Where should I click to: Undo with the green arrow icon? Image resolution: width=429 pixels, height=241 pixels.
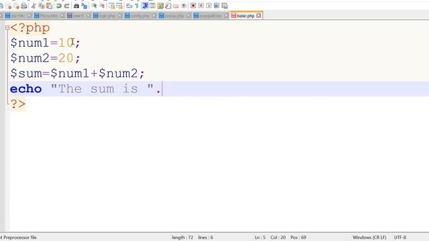pyautogui.click(x=58, y=6)
